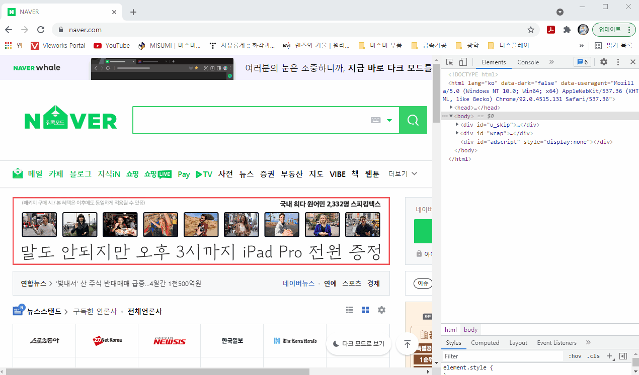The image size is (639, 375).
Task: Go back in Chrome
Action: (x=9, y=30)
